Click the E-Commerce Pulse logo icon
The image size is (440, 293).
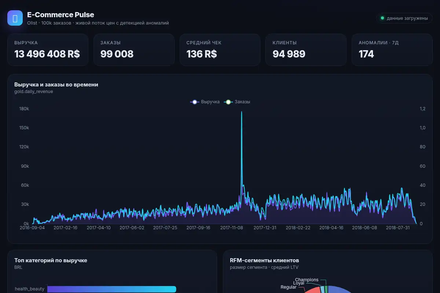click(x=15, y=18)
